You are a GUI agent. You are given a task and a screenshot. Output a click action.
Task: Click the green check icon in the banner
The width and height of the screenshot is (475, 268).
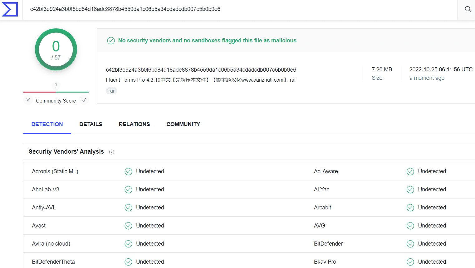coord(111,41)
